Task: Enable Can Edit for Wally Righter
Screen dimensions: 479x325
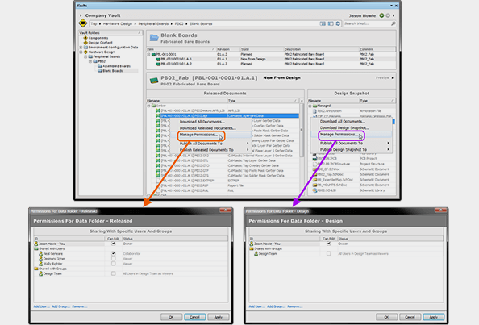Action: click(x=114, y=263)
